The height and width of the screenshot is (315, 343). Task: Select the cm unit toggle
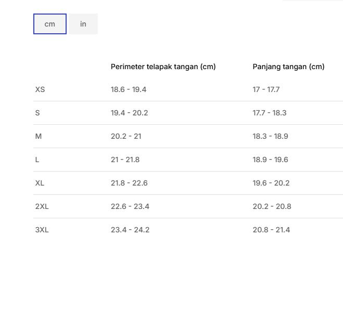[x=50, y=24]
